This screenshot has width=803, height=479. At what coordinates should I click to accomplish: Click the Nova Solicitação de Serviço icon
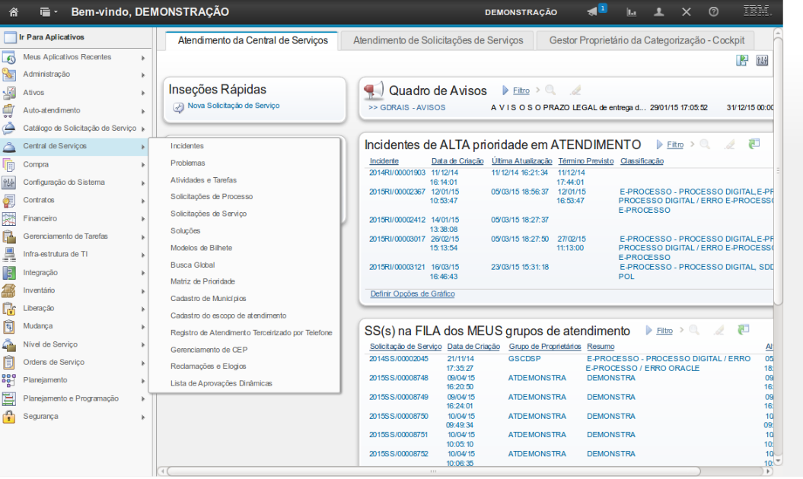coord(179,107)
